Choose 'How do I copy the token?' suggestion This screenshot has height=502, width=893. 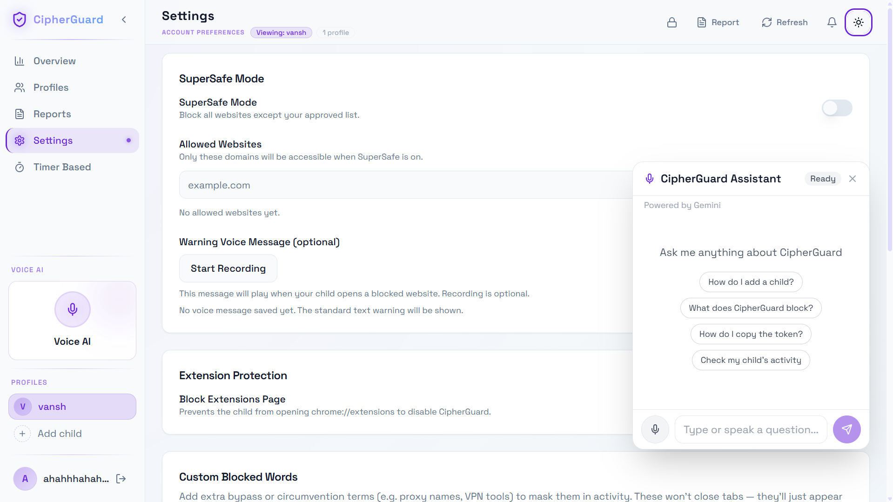click(751, 334)
